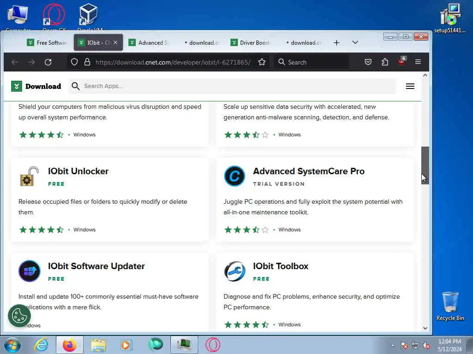This screenshot has width=473, height=354.
Task: Expand the list all tabs dropdown
Action: pyautogui.click(x=355, y=42)
